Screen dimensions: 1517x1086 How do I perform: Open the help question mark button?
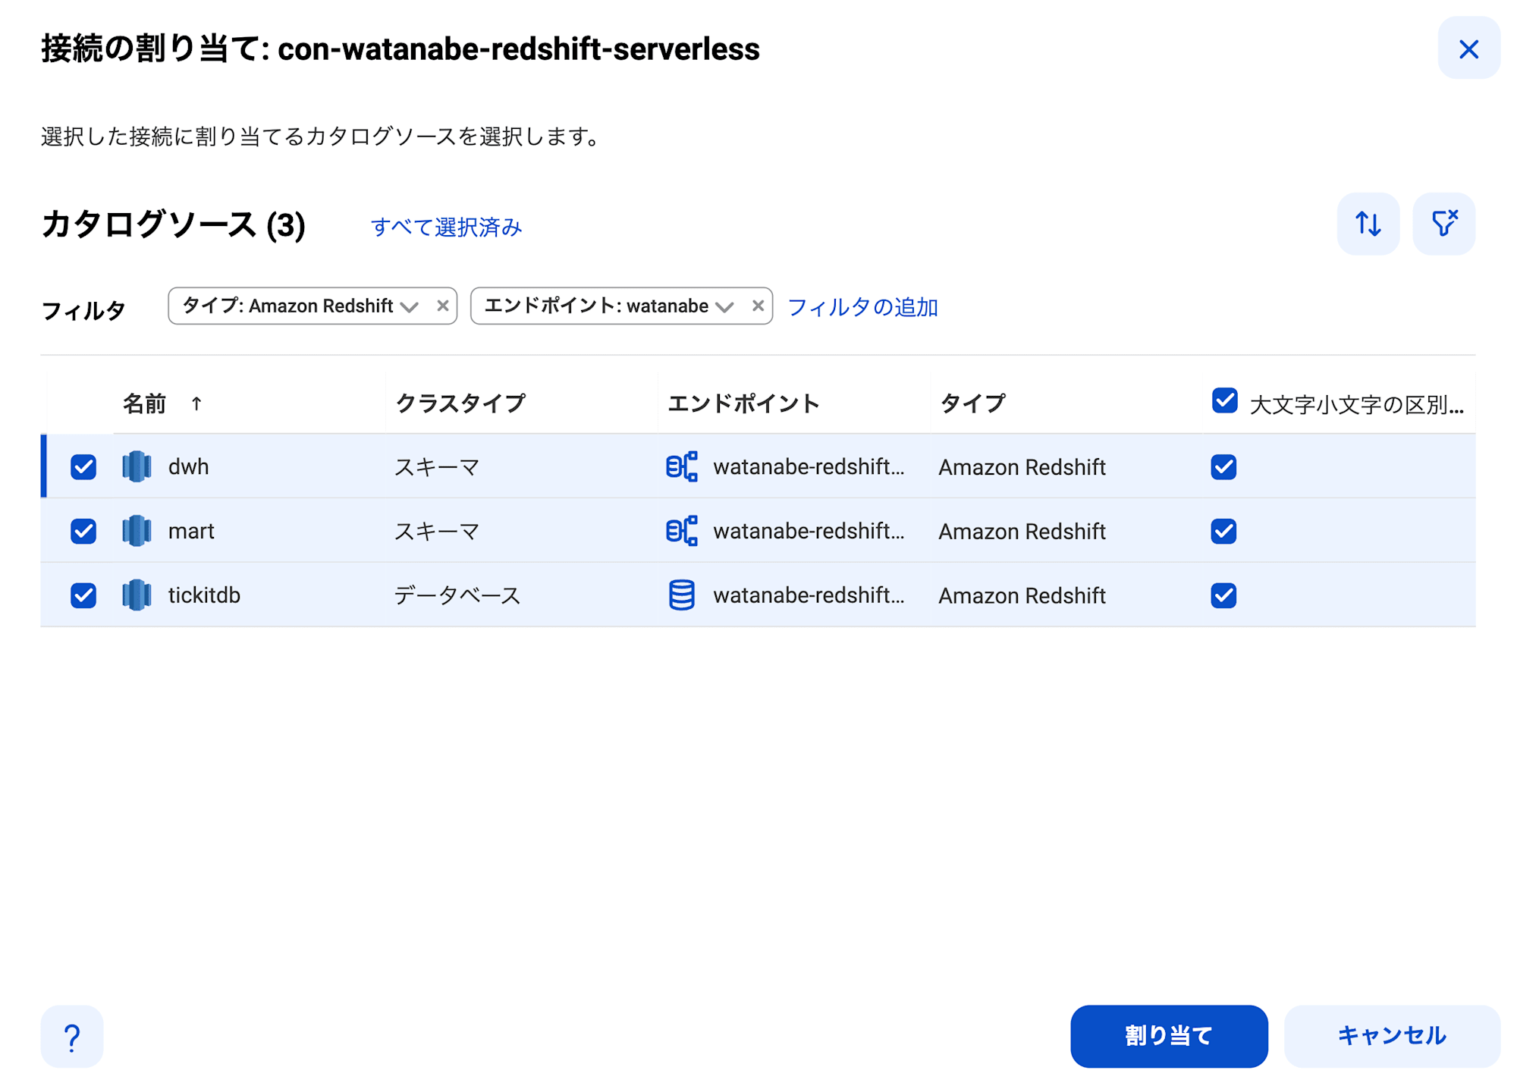[x=72, y=1036]
